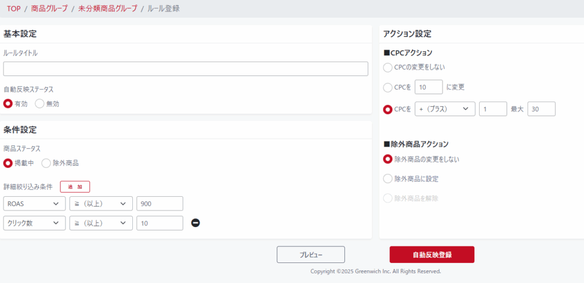The width and height of the screenshot is (584, 283).
Task: Select 除外商品に設定 action
Action: point(388,179)
